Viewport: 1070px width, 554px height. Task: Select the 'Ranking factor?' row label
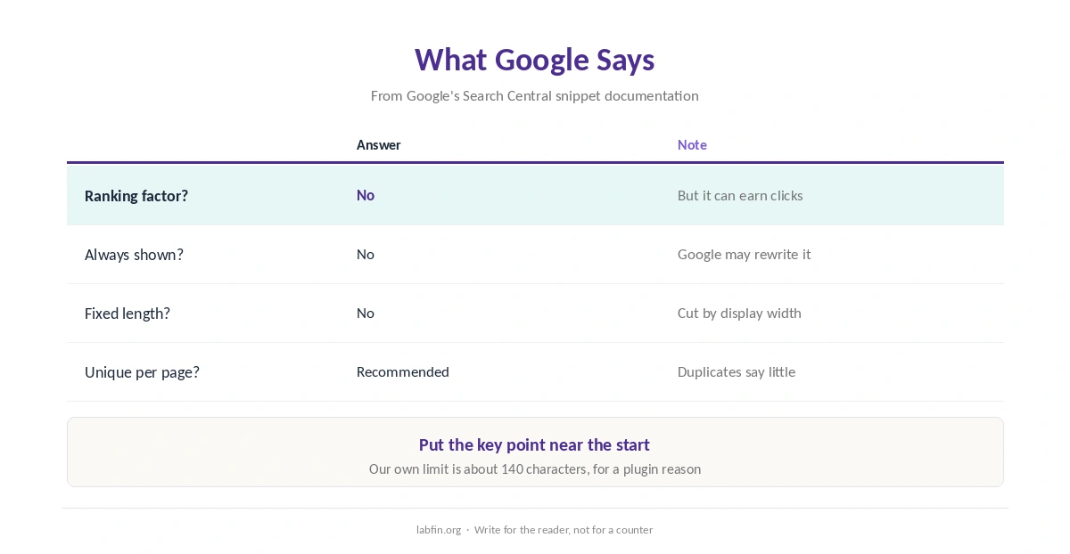(136, 196)
